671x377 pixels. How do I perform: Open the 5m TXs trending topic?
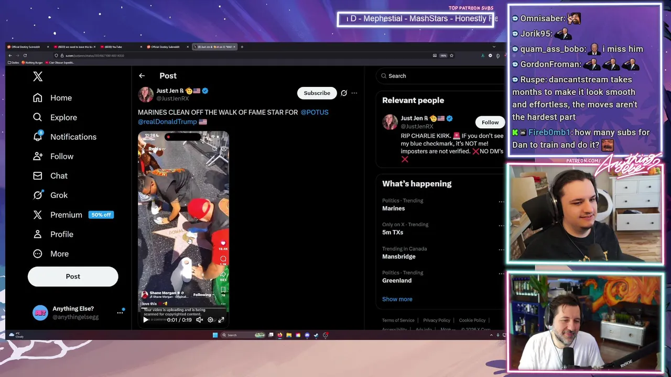(x=393, y=232)
